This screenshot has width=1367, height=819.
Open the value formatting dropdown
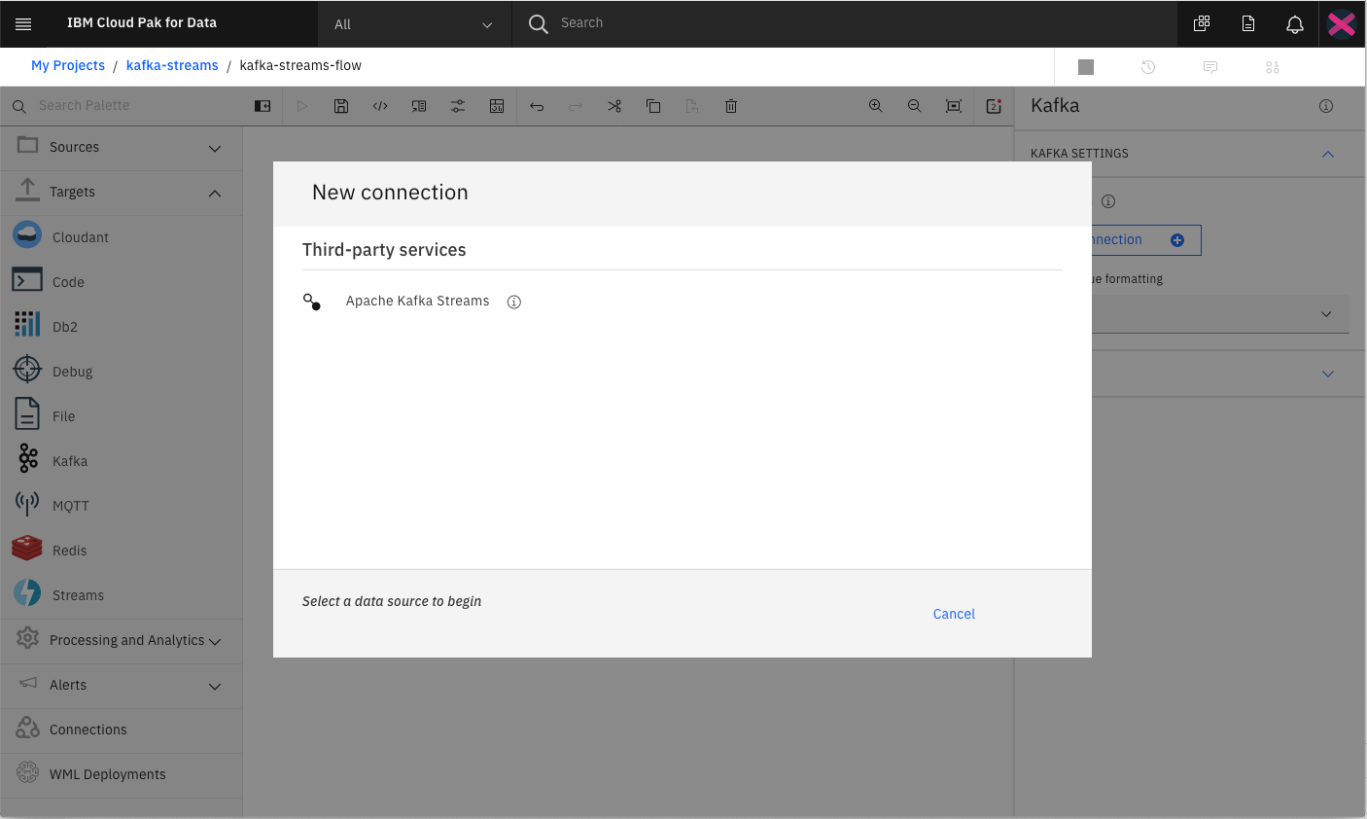pos(1220,314)
